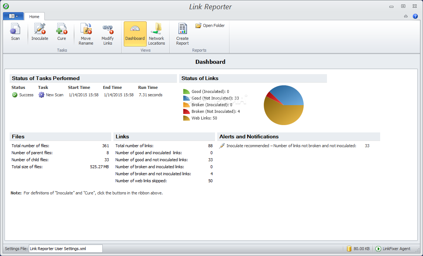Image resolution: width=423 pixels, height=256 pixels.
Task: Click the syringe icon in Alerts
Action: (222, 146)
